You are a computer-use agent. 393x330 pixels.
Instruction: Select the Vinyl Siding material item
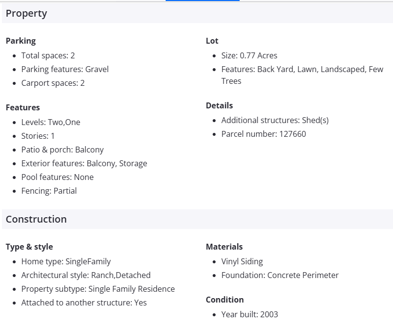pos(242,261)
